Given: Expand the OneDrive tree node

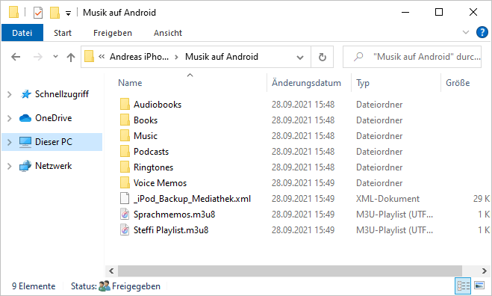Looking at the screenshot, I should pyautogui.click(x=10, y=118).
